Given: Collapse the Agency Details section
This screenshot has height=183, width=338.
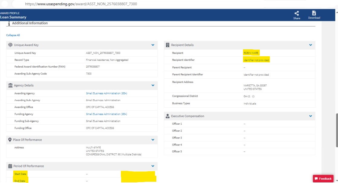Looking at the screenshot, I should coord(153,85).
